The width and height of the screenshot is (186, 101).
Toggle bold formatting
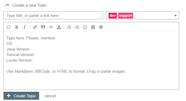pyautogui.click(x=16, y=27)
